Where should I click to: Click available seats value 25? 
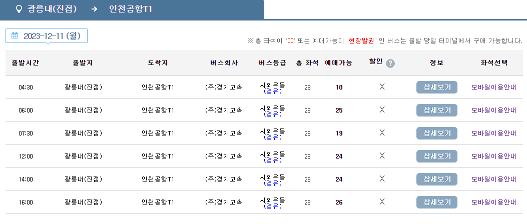coord(339,110)
